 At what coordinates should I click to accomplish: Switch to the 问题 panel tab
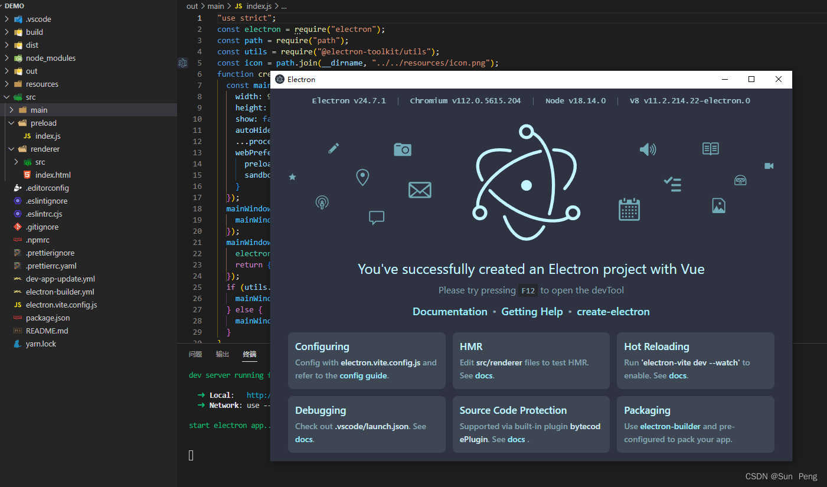click(x=195, y=354)
